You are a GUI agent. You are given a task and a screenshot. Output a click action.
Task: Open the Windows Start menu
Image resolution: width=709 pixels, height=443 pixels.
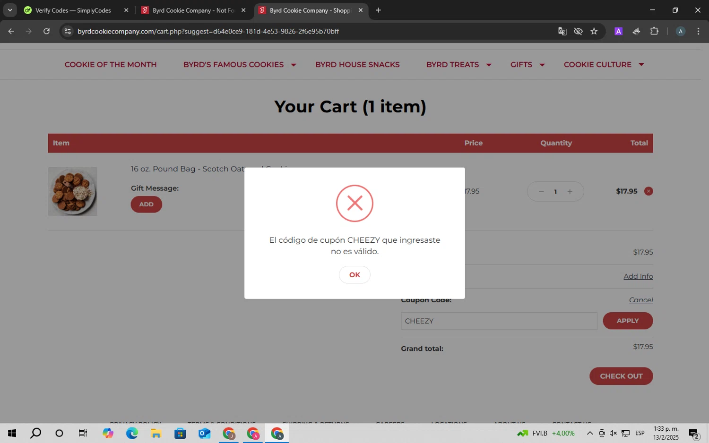click(12, 433)
